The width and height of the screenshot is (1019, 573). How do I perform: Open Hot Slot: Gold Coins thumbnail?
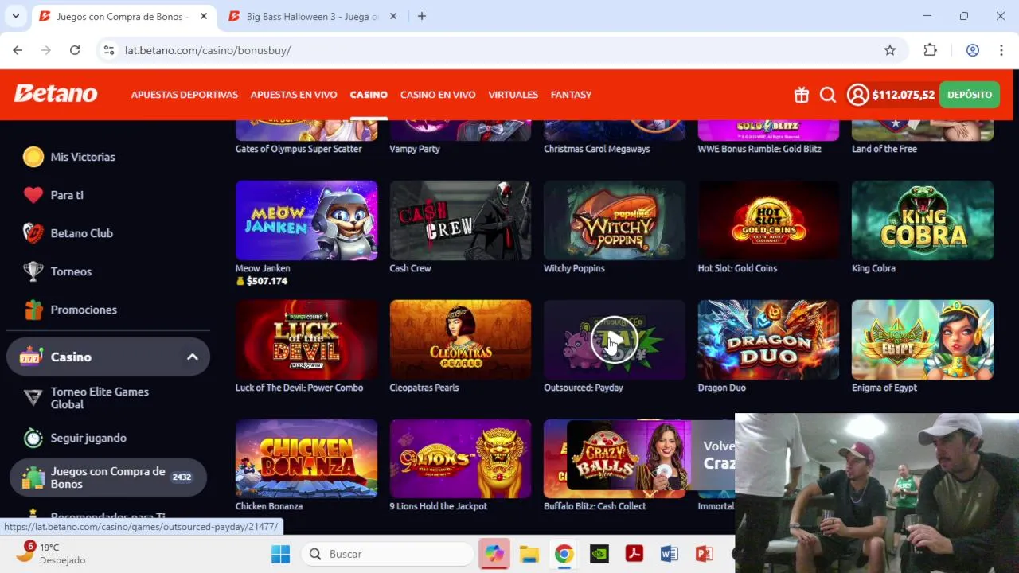[x=768, y=220]
